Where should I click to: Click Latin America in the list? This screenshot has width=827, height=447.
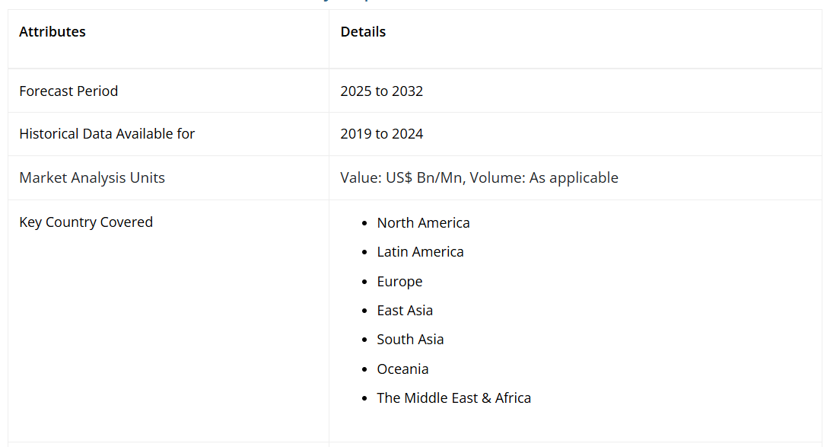[420, 252]
